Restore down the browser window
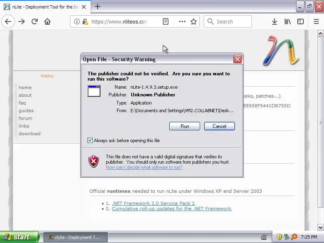324x243 pixels. (x=309, y=7)
